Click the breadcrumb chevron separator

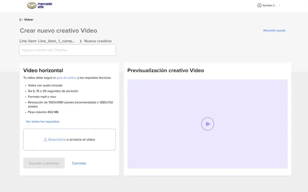81,41
